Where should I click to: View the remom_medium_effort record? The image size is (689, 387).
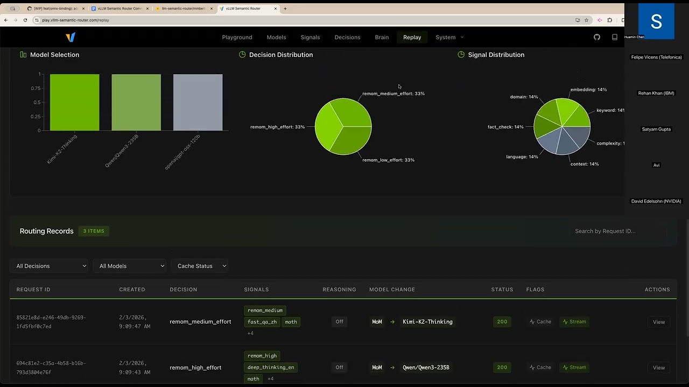tap(659, 322)
